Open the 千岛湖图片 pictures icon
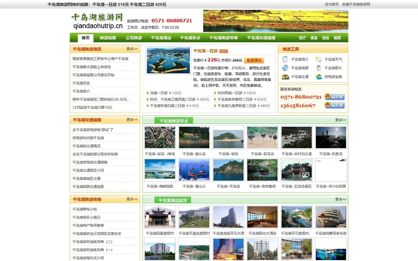 pyautogui.click(x=319, y=68)
